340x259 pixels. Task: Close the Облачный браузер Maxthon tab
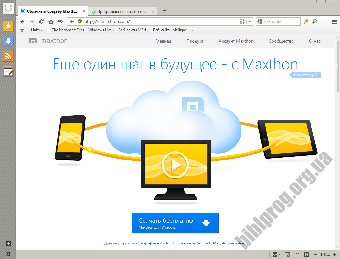coord(84,11)
